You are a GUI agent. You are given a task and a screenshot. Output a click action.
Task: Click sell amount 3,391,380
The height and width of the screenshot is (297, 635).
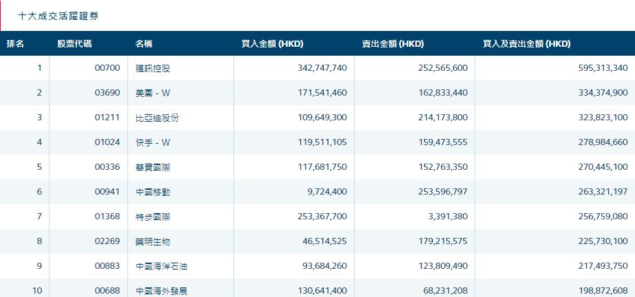[x=448, y=217]
